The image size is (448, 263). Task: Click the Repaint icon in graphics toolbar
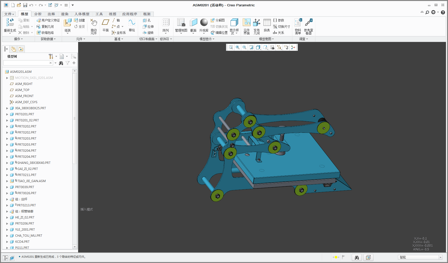pos(251,47)
